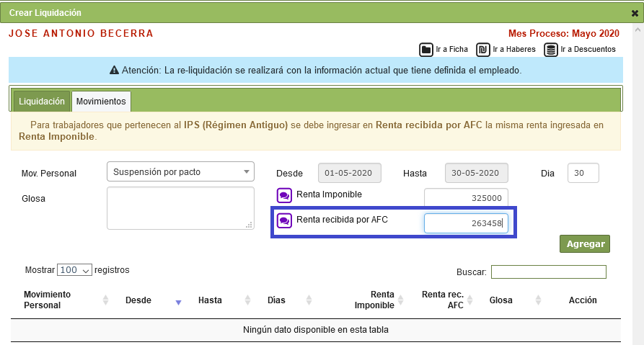Switch to the Liquidación tab
The image size is (644, 345).
point(42,102)
